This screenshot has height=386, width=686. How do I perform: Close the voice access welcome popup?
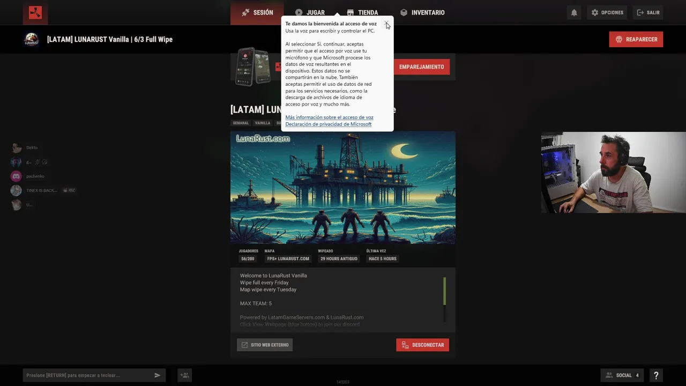[386, 24]
